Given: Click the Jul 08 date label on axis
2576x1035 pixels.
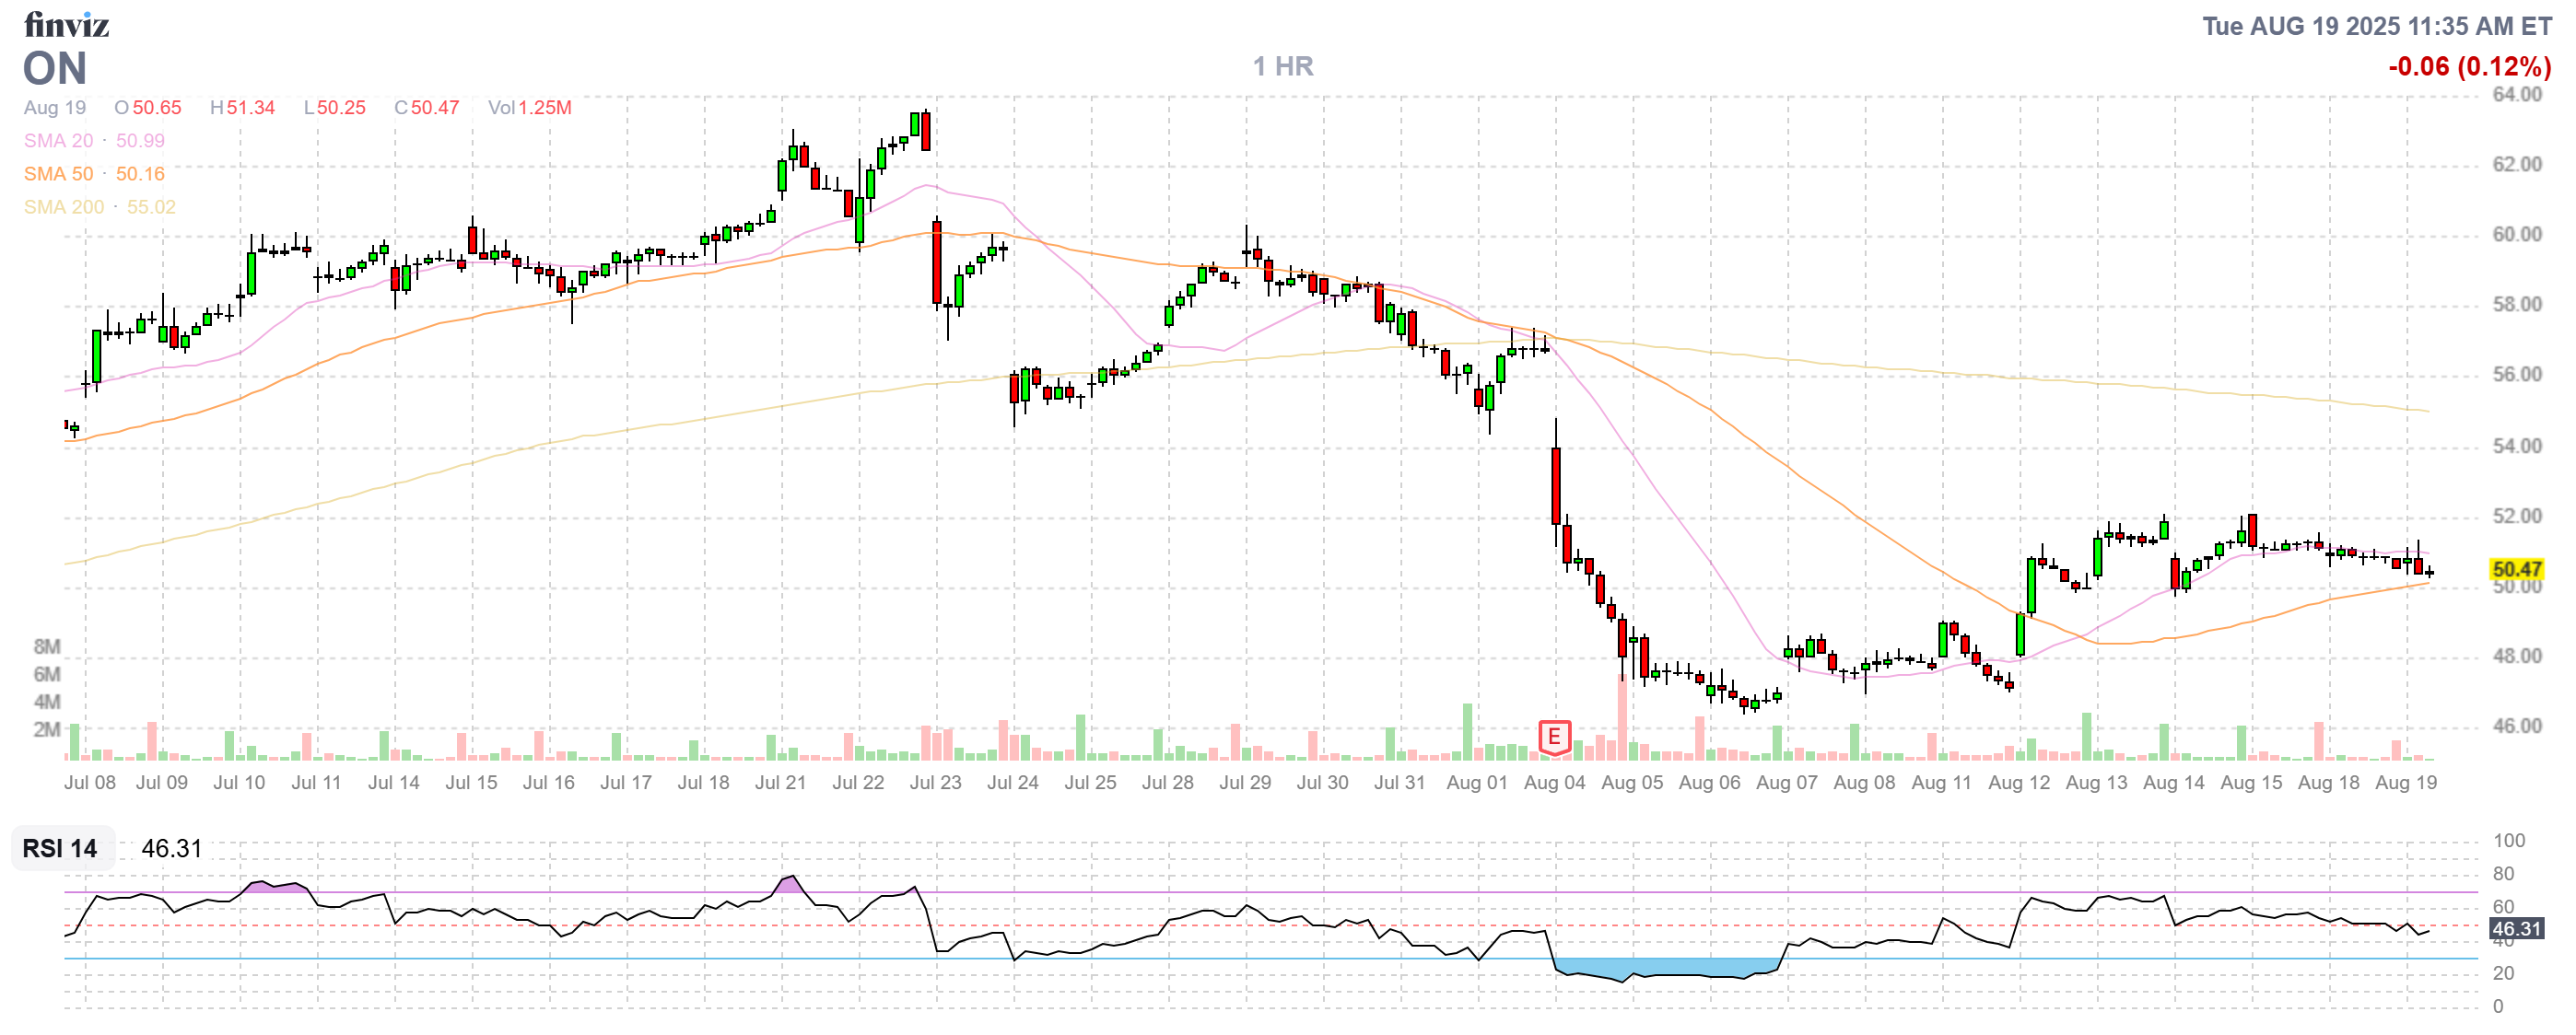Looking at the screenshot, I should pos(90,783).
